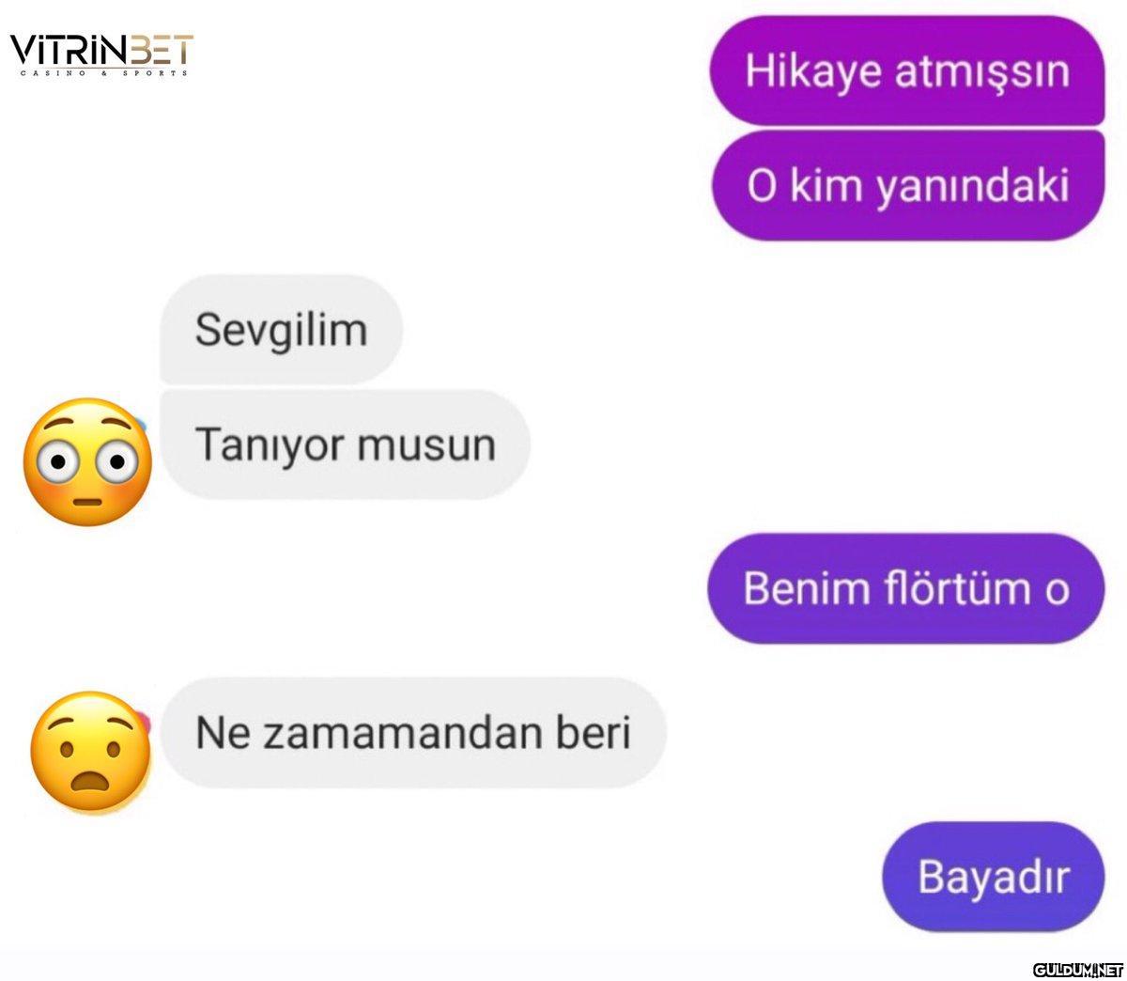Click the word "atmışsın" in the top bubble
1127x981 pixels.
point(981,71)
